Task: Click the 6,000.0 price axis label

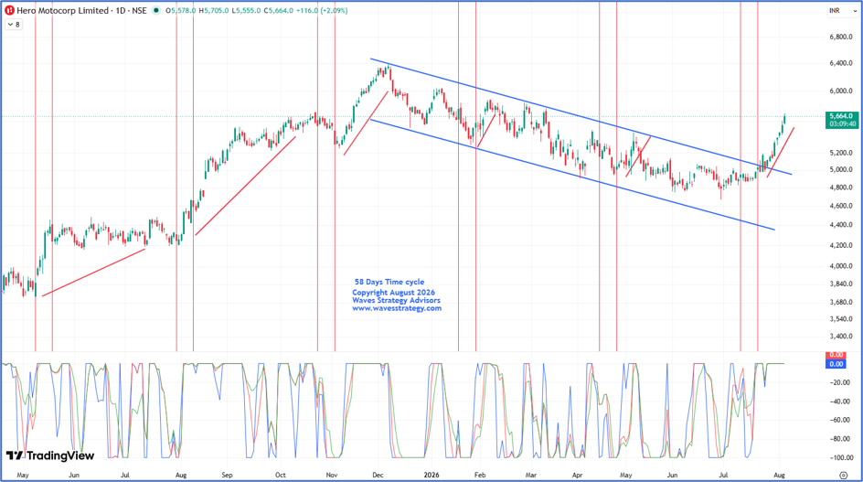Action: coord(842,91)
